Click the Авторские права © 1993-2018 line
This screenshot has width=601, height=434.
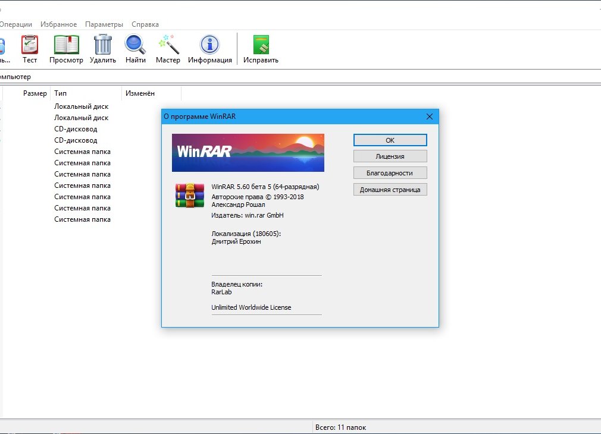point(258,197)
